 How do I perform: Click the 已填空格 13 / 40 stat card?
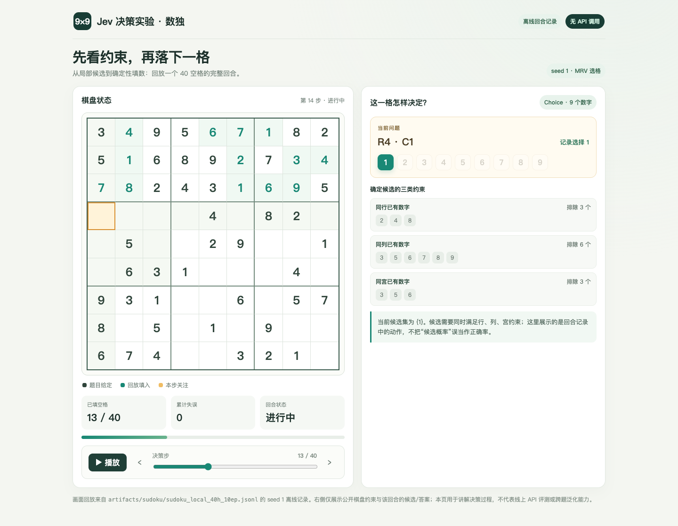coord(124,413)
